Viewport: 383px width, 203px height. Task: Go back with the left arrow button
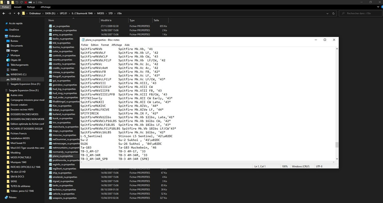pos(4,13)
